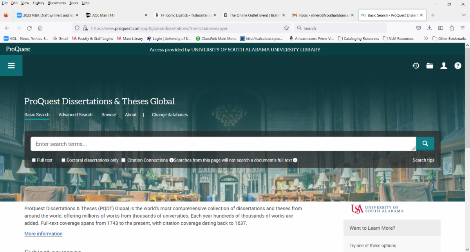Screen dimensions: 470x252
Task: Follow the More information link
Action: 43,234
